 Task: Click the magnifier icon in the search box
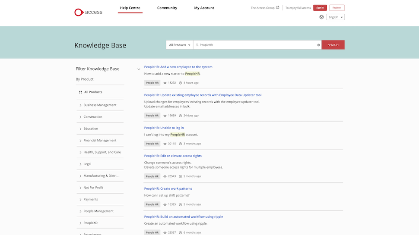(197, 45)
